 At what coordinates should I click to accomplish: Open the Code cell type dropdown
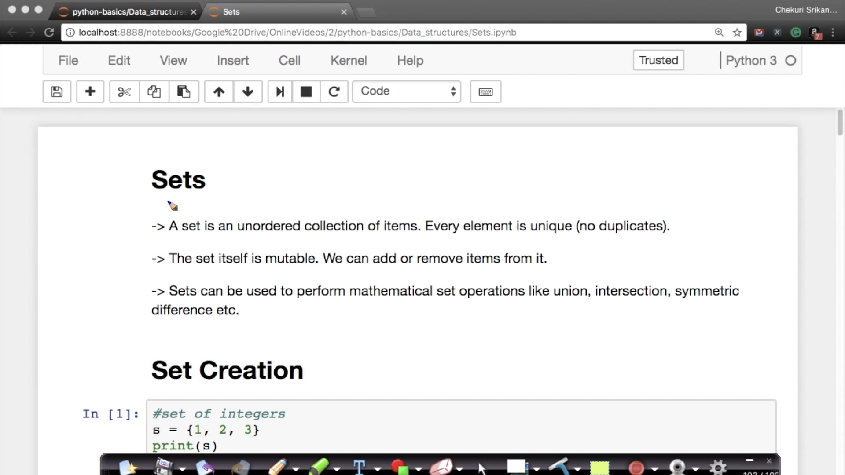click(x=406, y=91)
